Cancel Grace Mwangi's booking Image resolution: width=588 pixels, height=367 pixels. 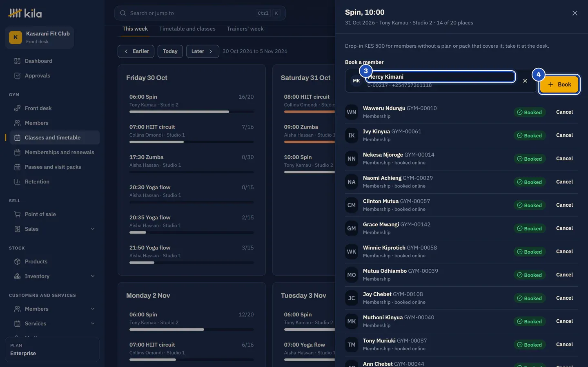coord(564,228)
